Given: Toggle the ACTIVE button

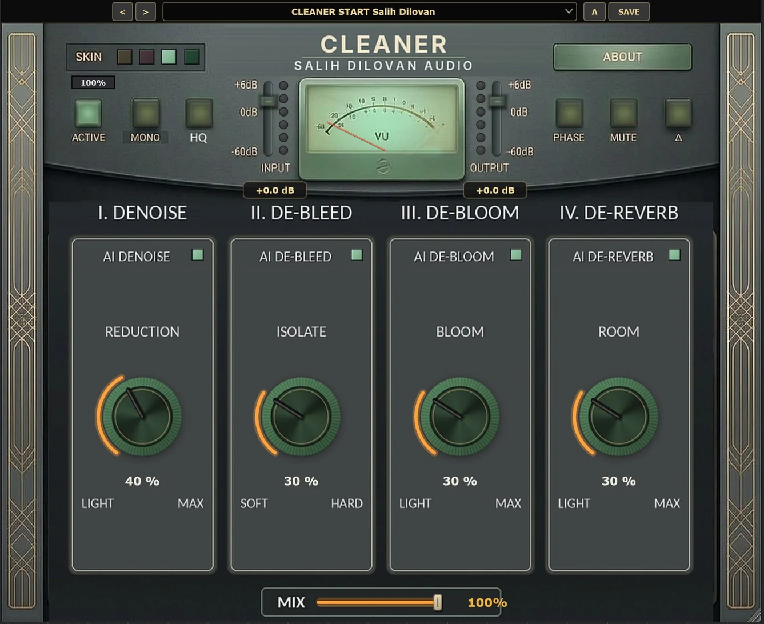Looking at the screenshot, I should tap(88, 113).
